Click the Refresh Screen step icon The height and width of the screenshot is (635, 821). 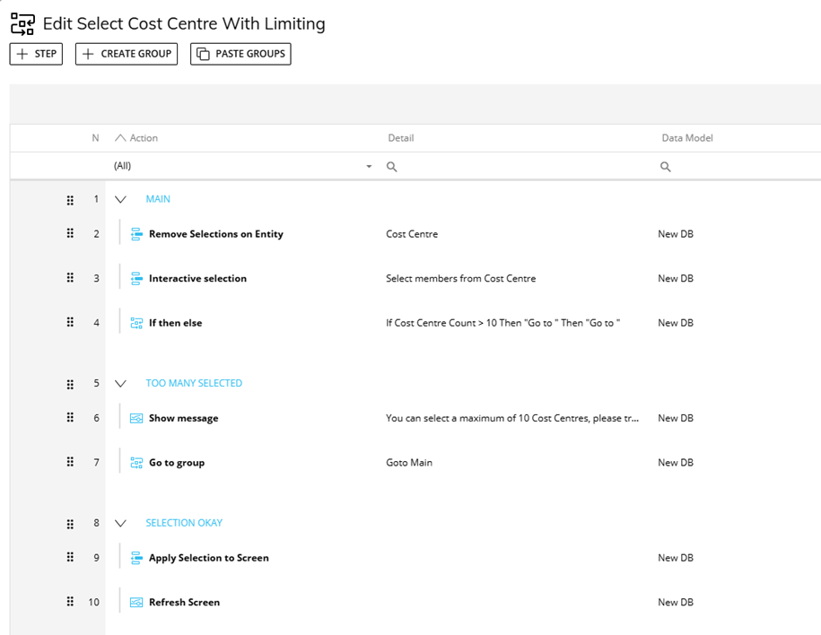[136, 603]
